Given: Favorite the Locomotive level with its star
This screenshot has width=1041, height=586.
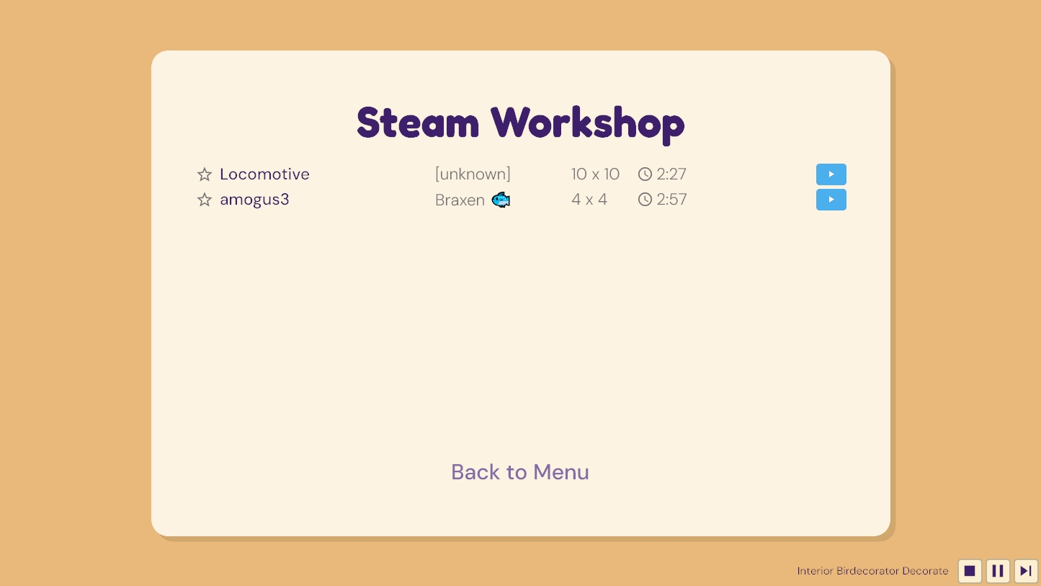Looking at the screenshot, I should point(205,174).
